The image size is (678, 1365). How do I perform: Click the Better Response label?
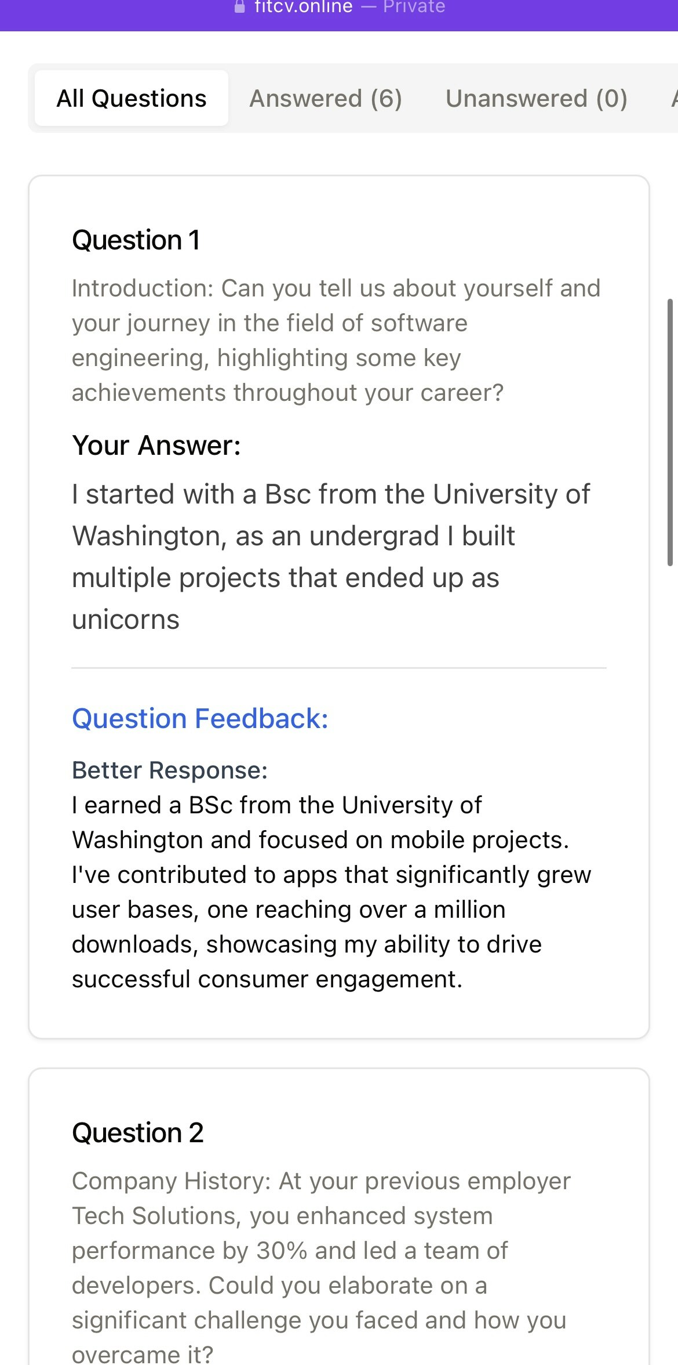click(170, 770)
